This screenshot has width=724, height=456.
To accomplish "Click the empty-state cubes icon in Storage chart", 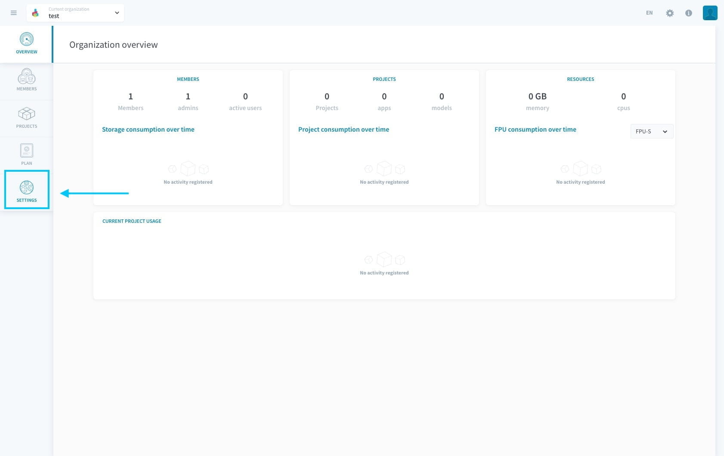I will click(x=188, y=169).
